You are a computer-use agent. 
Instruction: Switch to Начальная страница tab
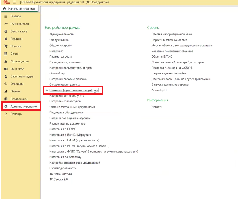pyautogui.click(x=20, y=9)
